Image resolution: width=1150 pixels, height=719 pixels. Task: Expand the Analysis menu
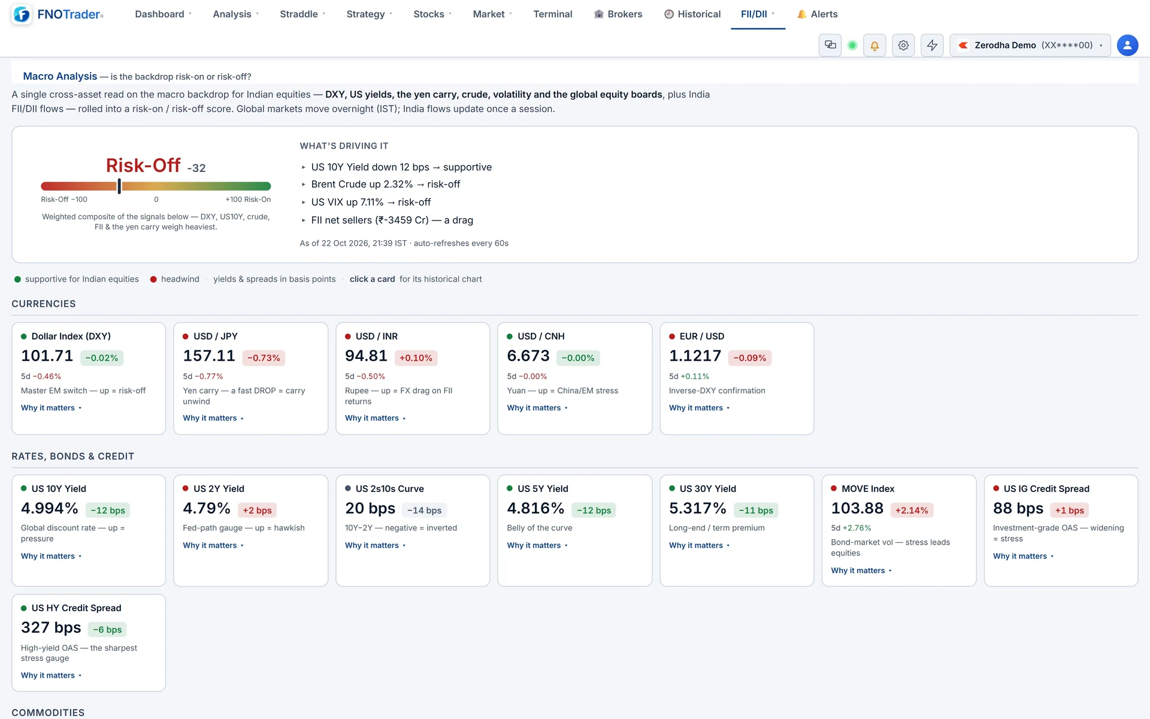(235, 14)
